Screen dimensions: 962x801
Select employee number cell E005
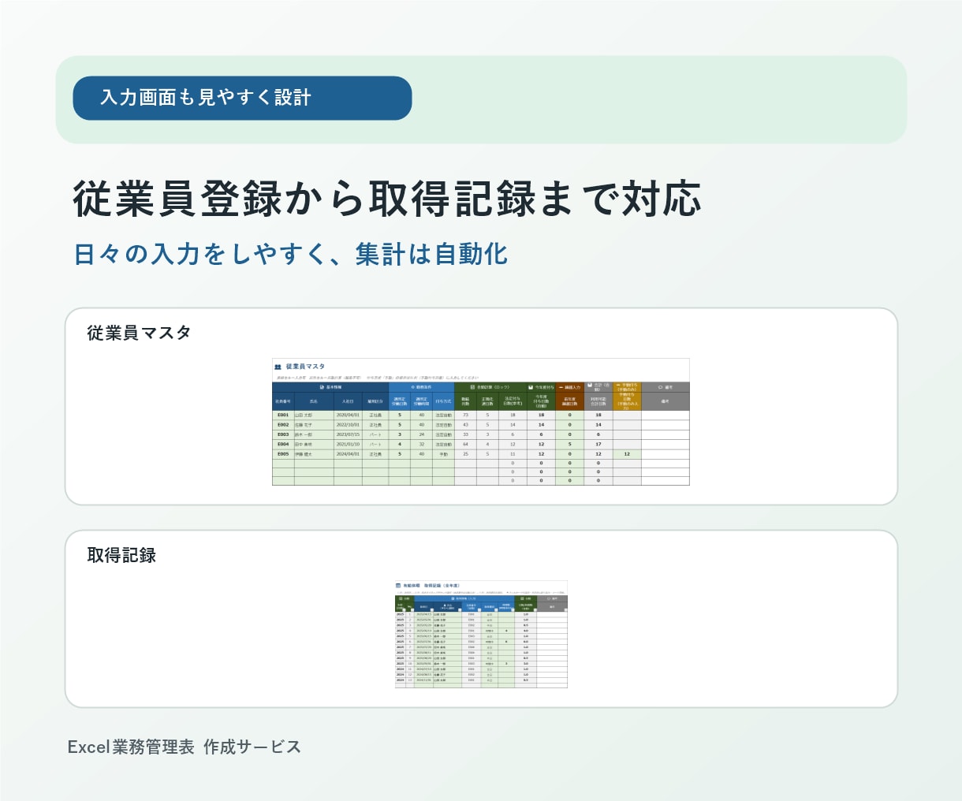coord(283,454)
